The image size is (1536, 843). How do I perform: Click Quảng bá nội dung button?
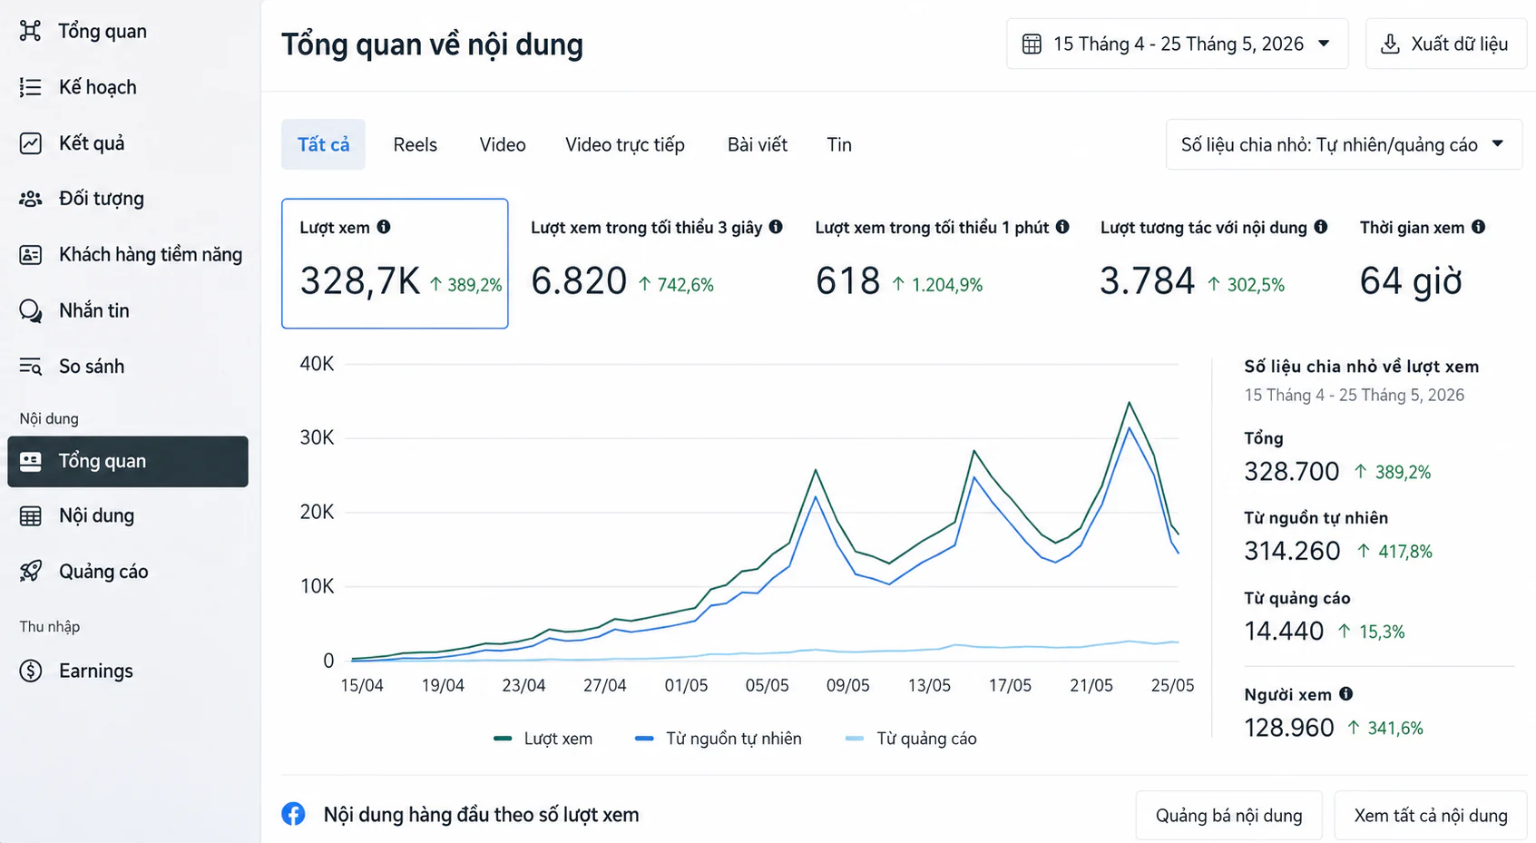point(1228,816)
